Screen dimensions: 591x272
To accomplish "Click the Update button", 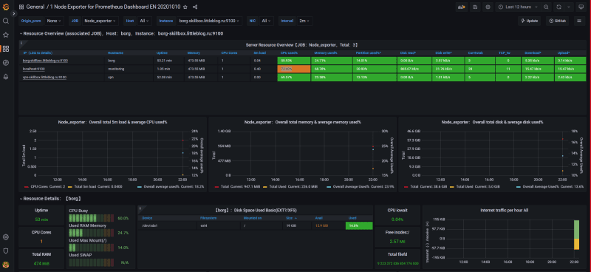I will click(x=530, y=21).
